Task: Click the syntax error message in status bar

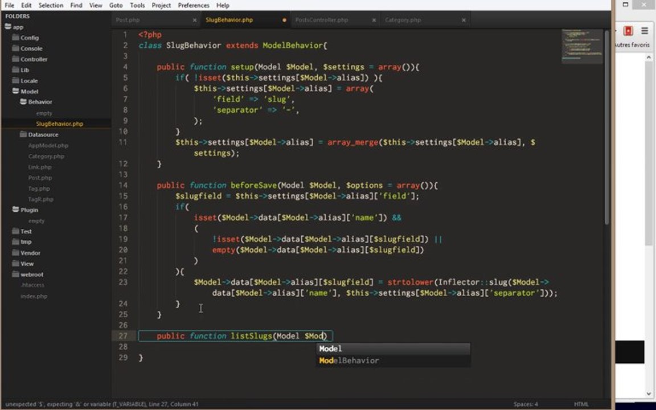Action: pos(102,404)
